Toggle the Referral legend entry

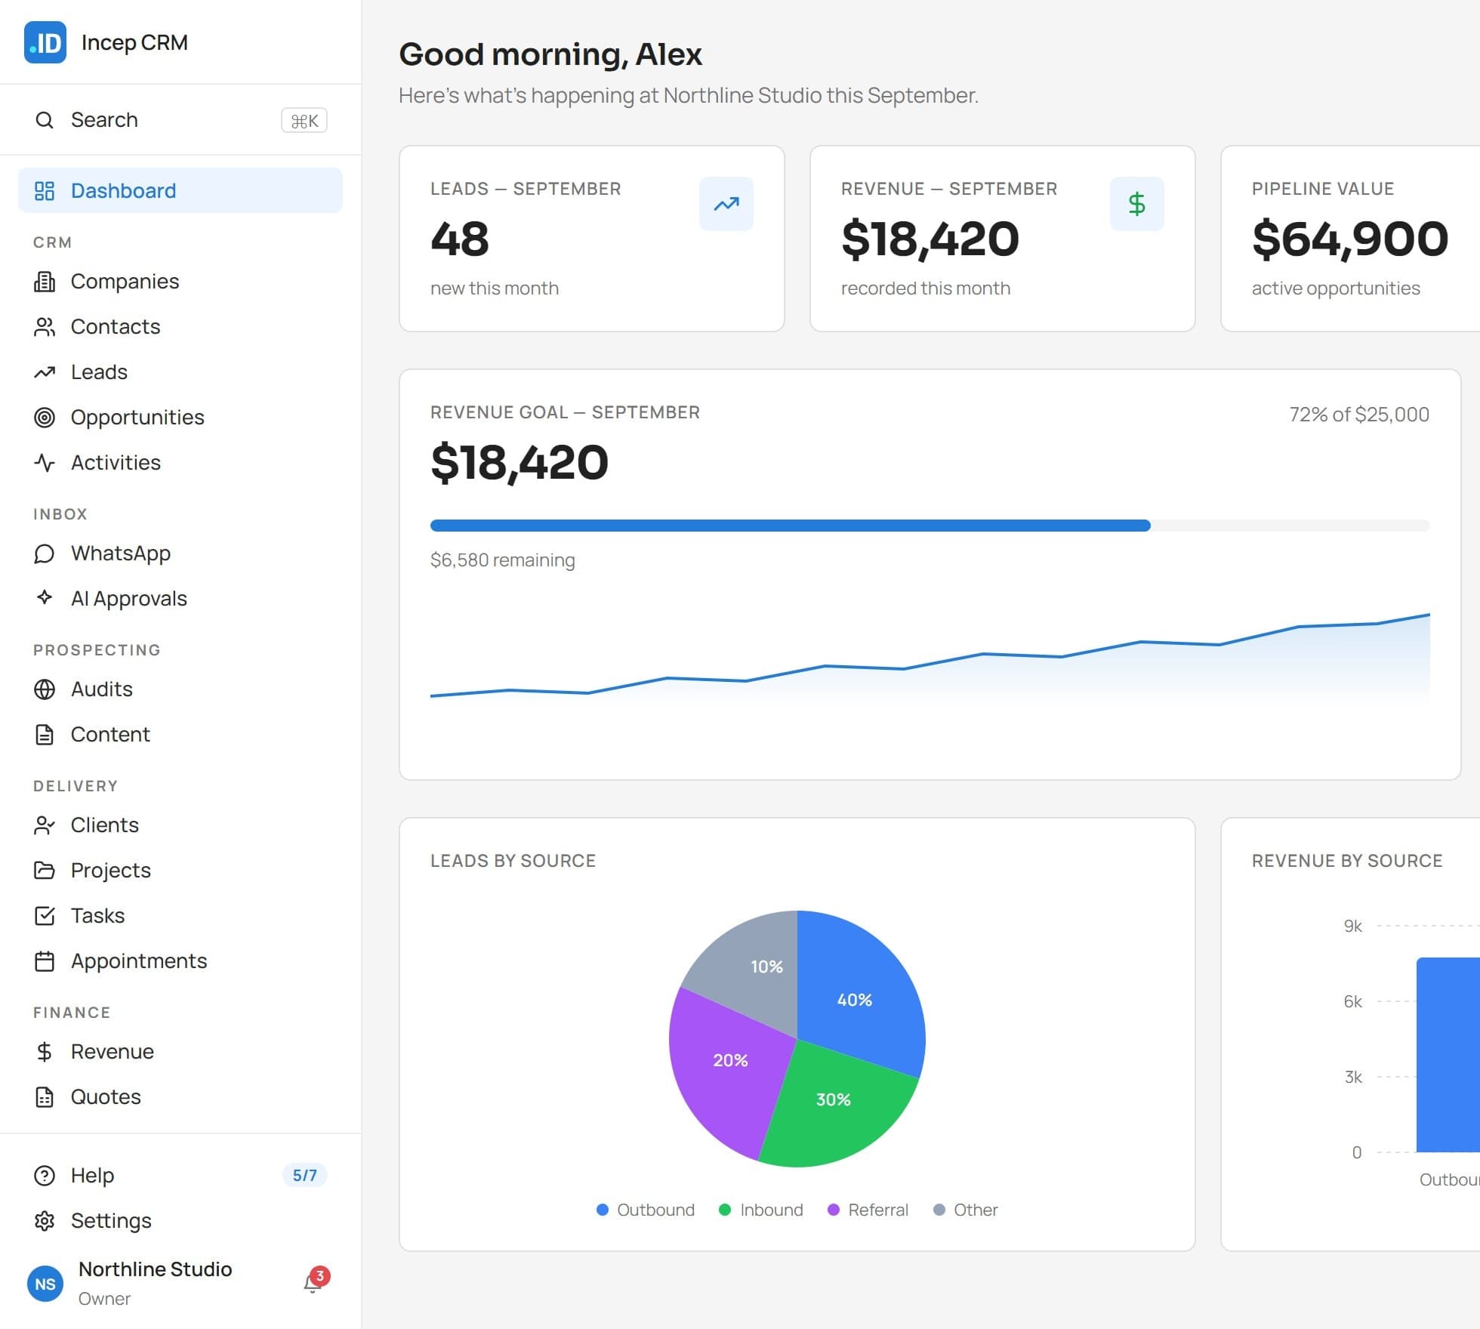click(x=868, y=1210)
